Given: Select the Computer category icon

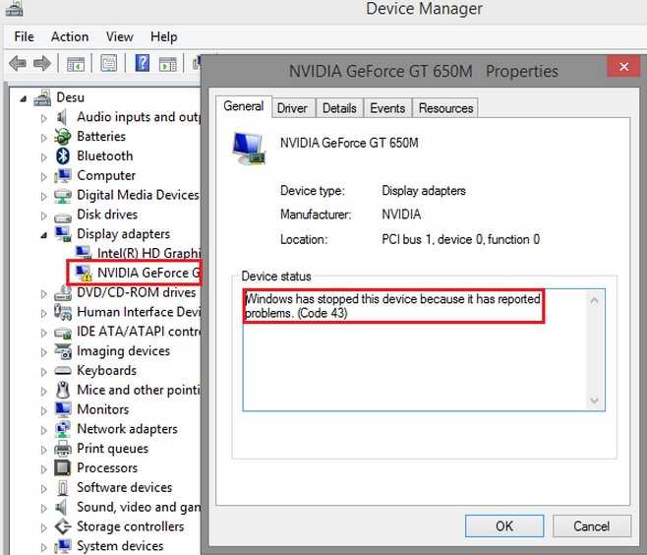Looking at the screenshot, I should (63, 175).
